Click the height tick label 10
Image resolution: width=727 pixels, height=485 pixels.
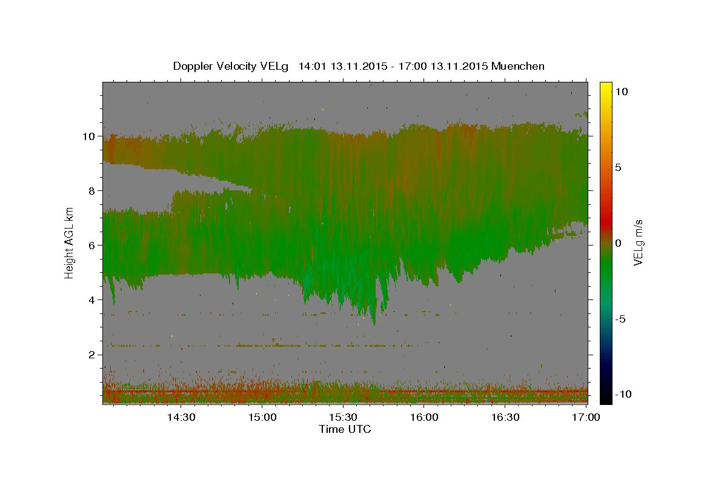coord(90,136)
